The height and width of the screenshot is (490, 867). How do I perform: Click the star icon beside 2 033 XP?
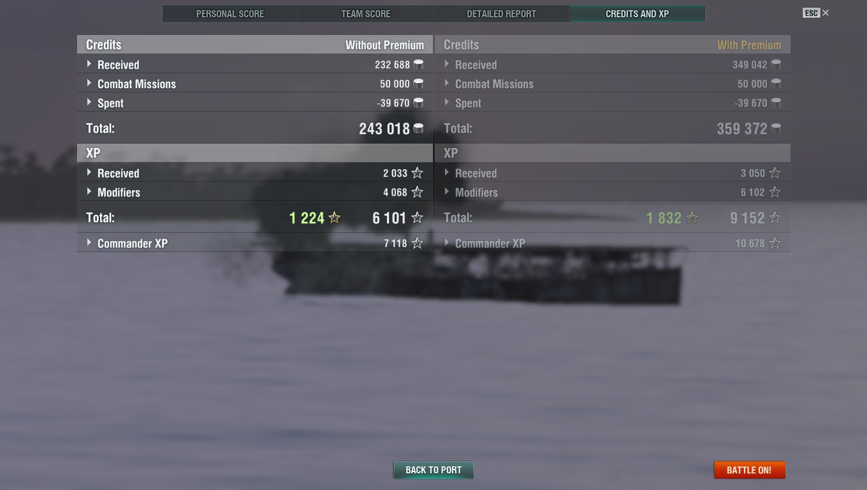417,173
